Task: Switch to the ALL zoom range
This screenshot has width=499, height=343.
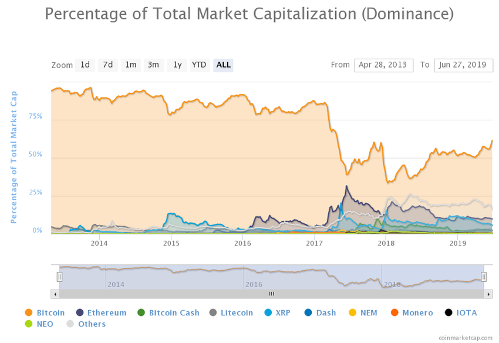Action: tap(223, 65)
